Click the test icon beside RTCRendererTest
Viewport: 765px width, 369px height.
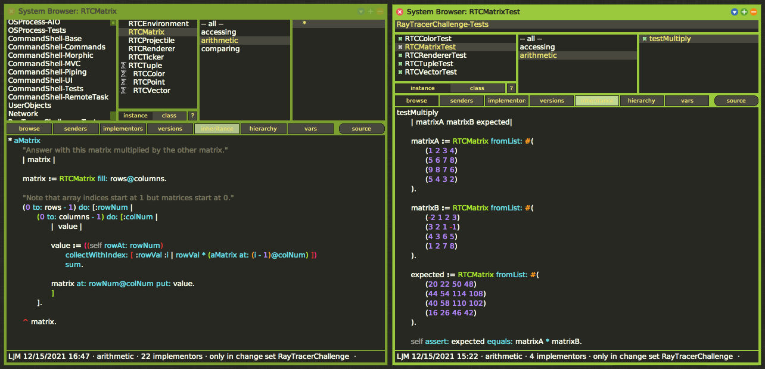tap(400, 55)
